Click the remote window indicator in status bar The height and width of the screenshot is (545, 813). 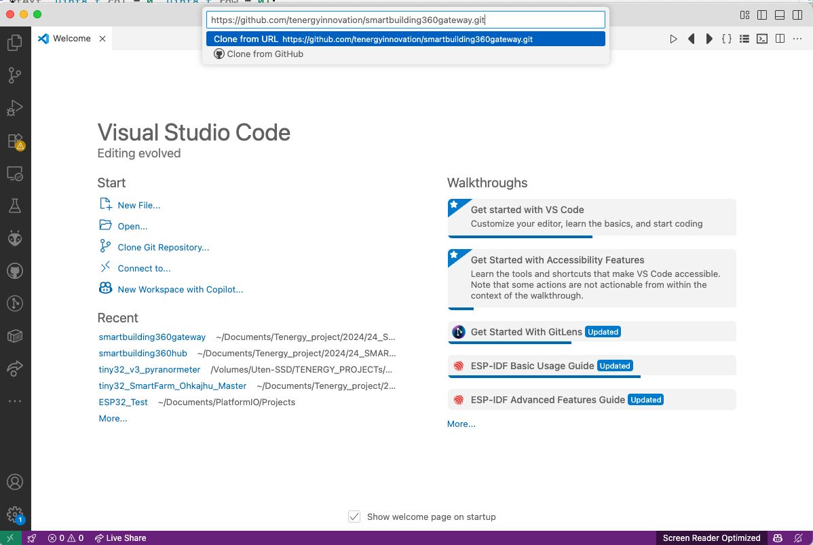click(x=10, y=538)
